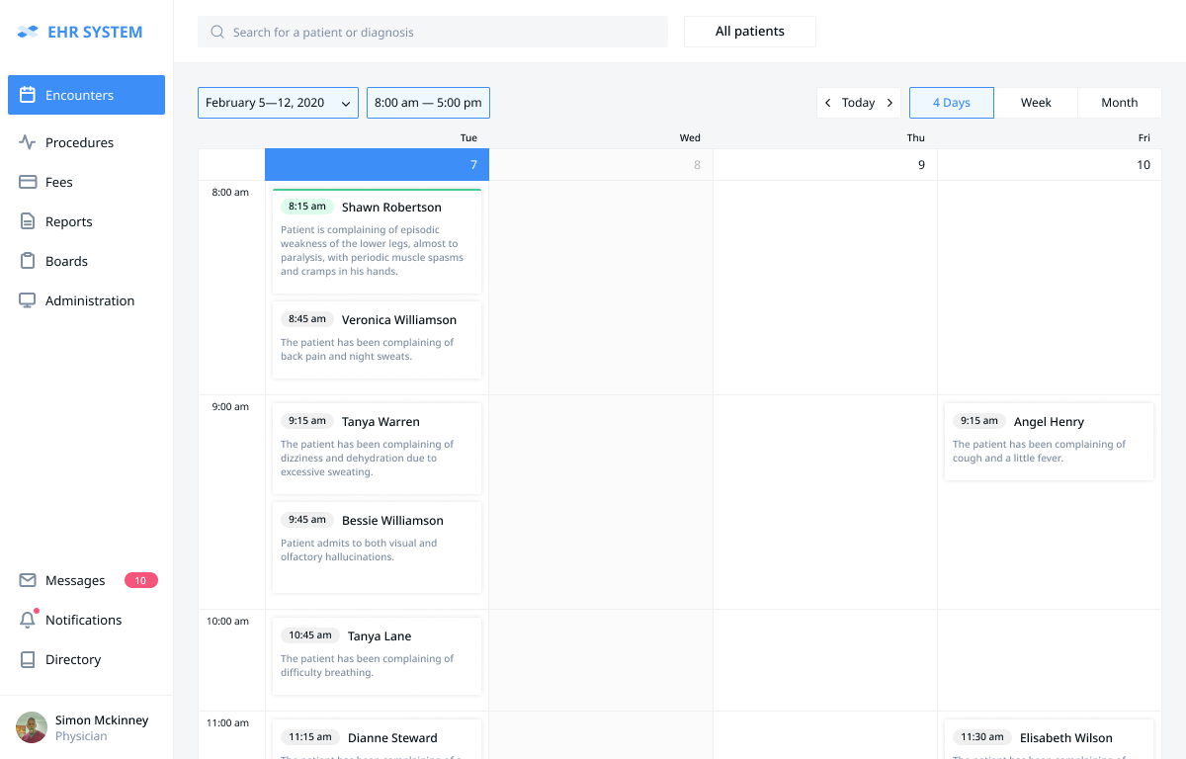Open Angel Henry's 9:15 am encounter

[x=1049, y=442]
